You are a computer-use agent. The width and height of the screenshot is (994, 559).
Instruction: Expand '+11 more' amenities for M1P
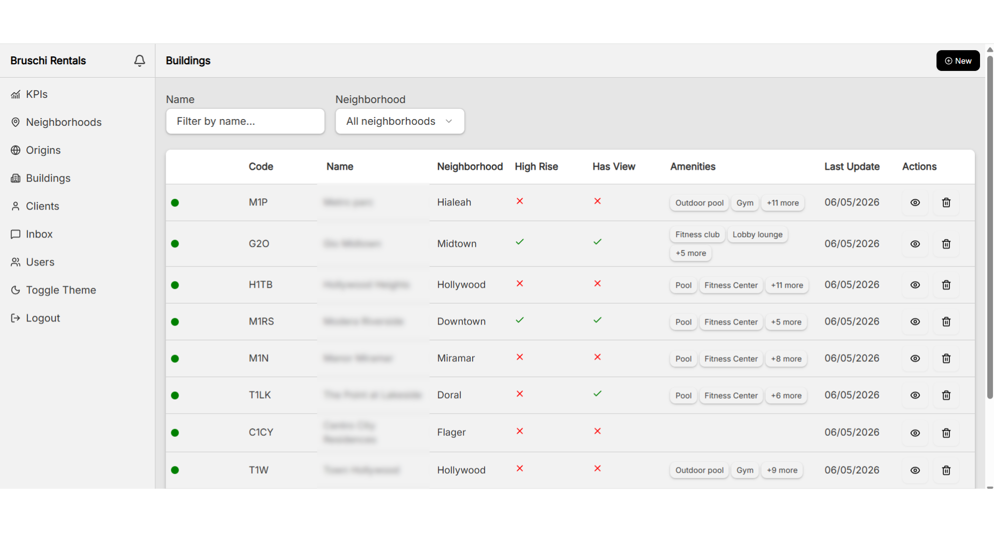point(783,203)
